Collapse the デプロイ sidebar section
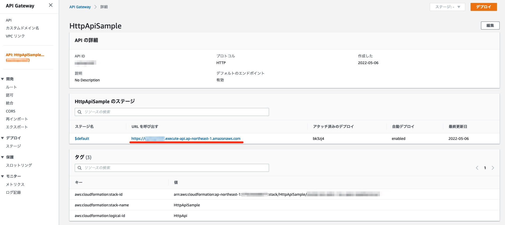Image resolution: width=505 pixels, height=225 pixels. pyautogui.click(x=3, y=138)
